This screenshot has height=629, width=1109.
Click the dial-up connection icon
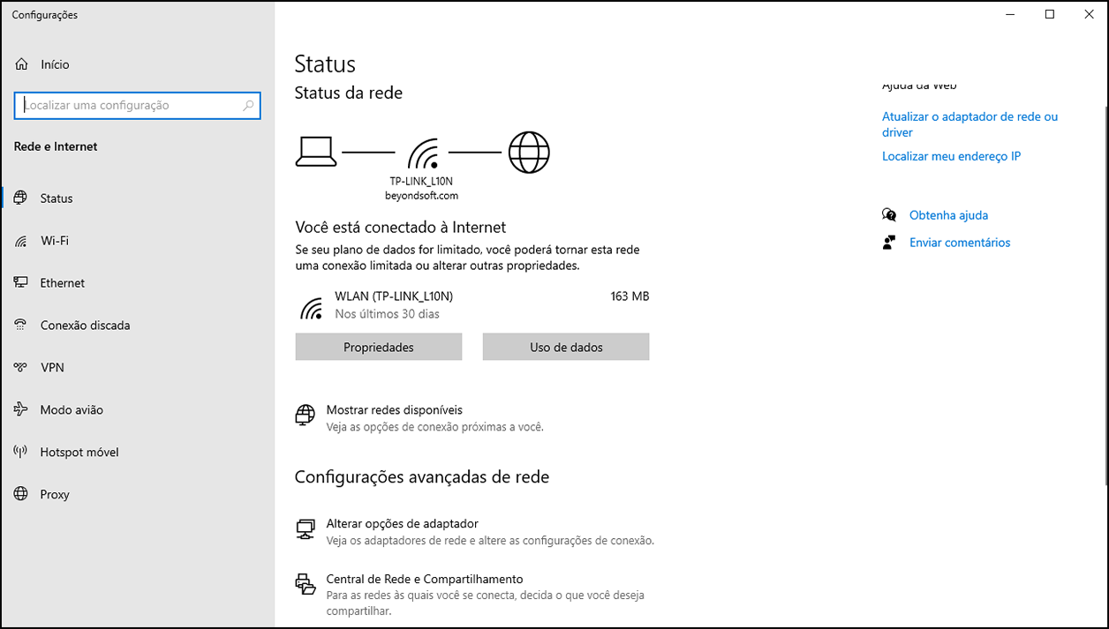click(21, 326)
